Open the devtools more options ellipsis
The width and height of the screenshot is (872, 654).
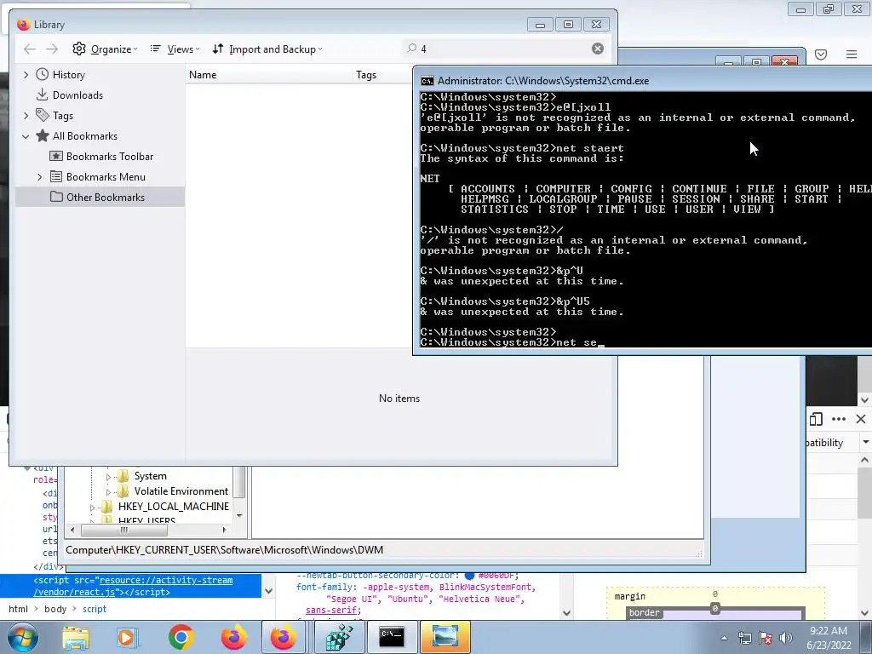tap(838, 419)
